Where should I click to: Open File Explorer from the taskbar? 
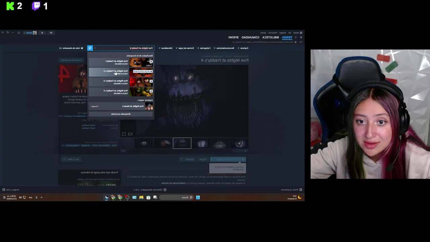[141, 197]
